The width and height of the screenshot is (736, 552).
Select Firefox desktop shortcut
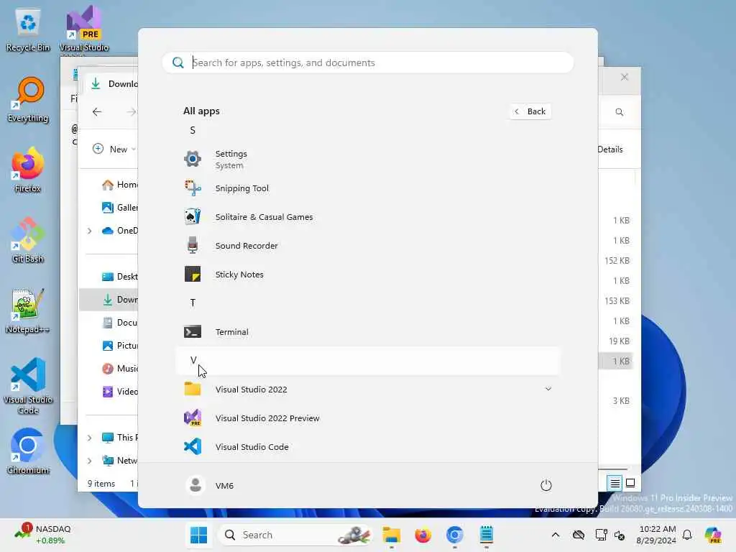coord(28,171)
